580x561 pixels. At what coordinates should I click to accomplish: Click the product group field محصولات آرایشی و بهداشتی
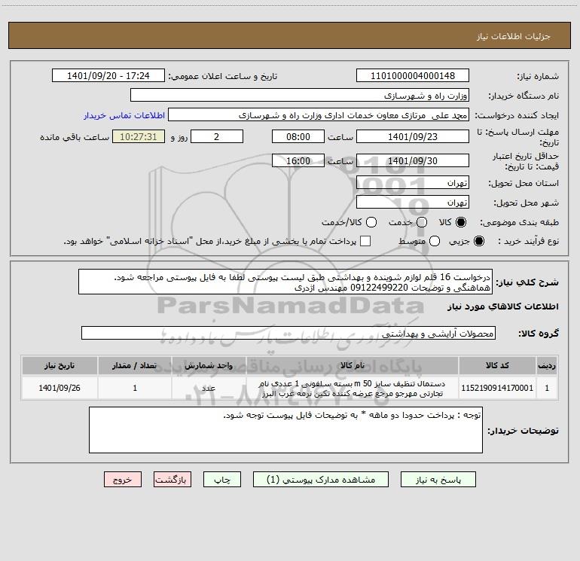(288, 333)
